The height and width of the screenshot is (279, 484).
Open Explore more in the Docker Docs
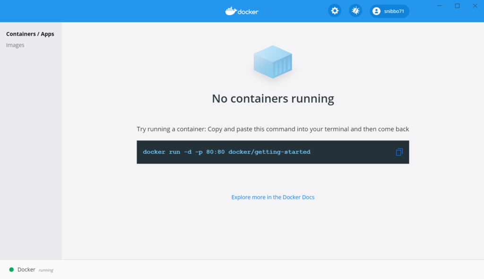point(273,197)
